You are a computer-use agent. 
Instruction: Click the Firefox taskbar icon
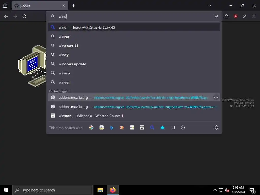(x=112, y=190)
